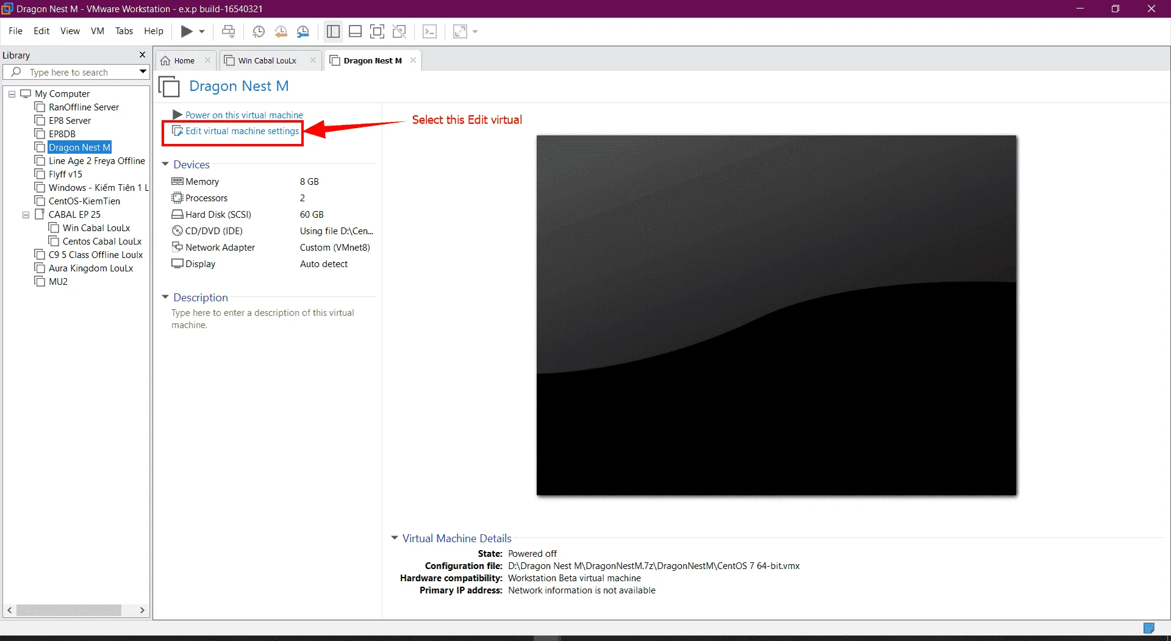The image size is (1171, 641).
Task: Open the stretch options dropdown arrow
Action: click(475, 32)
